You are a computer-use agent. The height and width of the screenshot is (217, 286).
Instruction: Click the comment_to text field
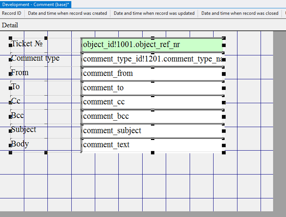(152, 88)
